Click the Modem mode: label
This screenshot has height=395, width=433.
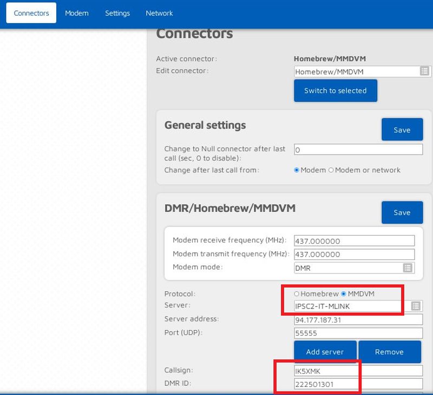198,267
